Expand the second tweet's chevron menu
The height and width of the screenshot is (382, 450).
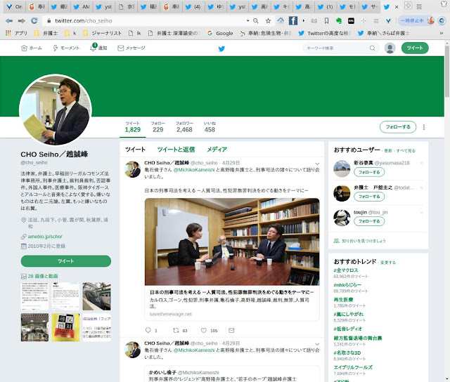coord(317,344)
